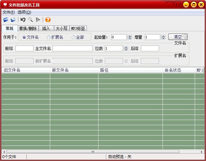Click the magnifier preview icon
Viewport: 206px width, 161px height.
[31, 20]
